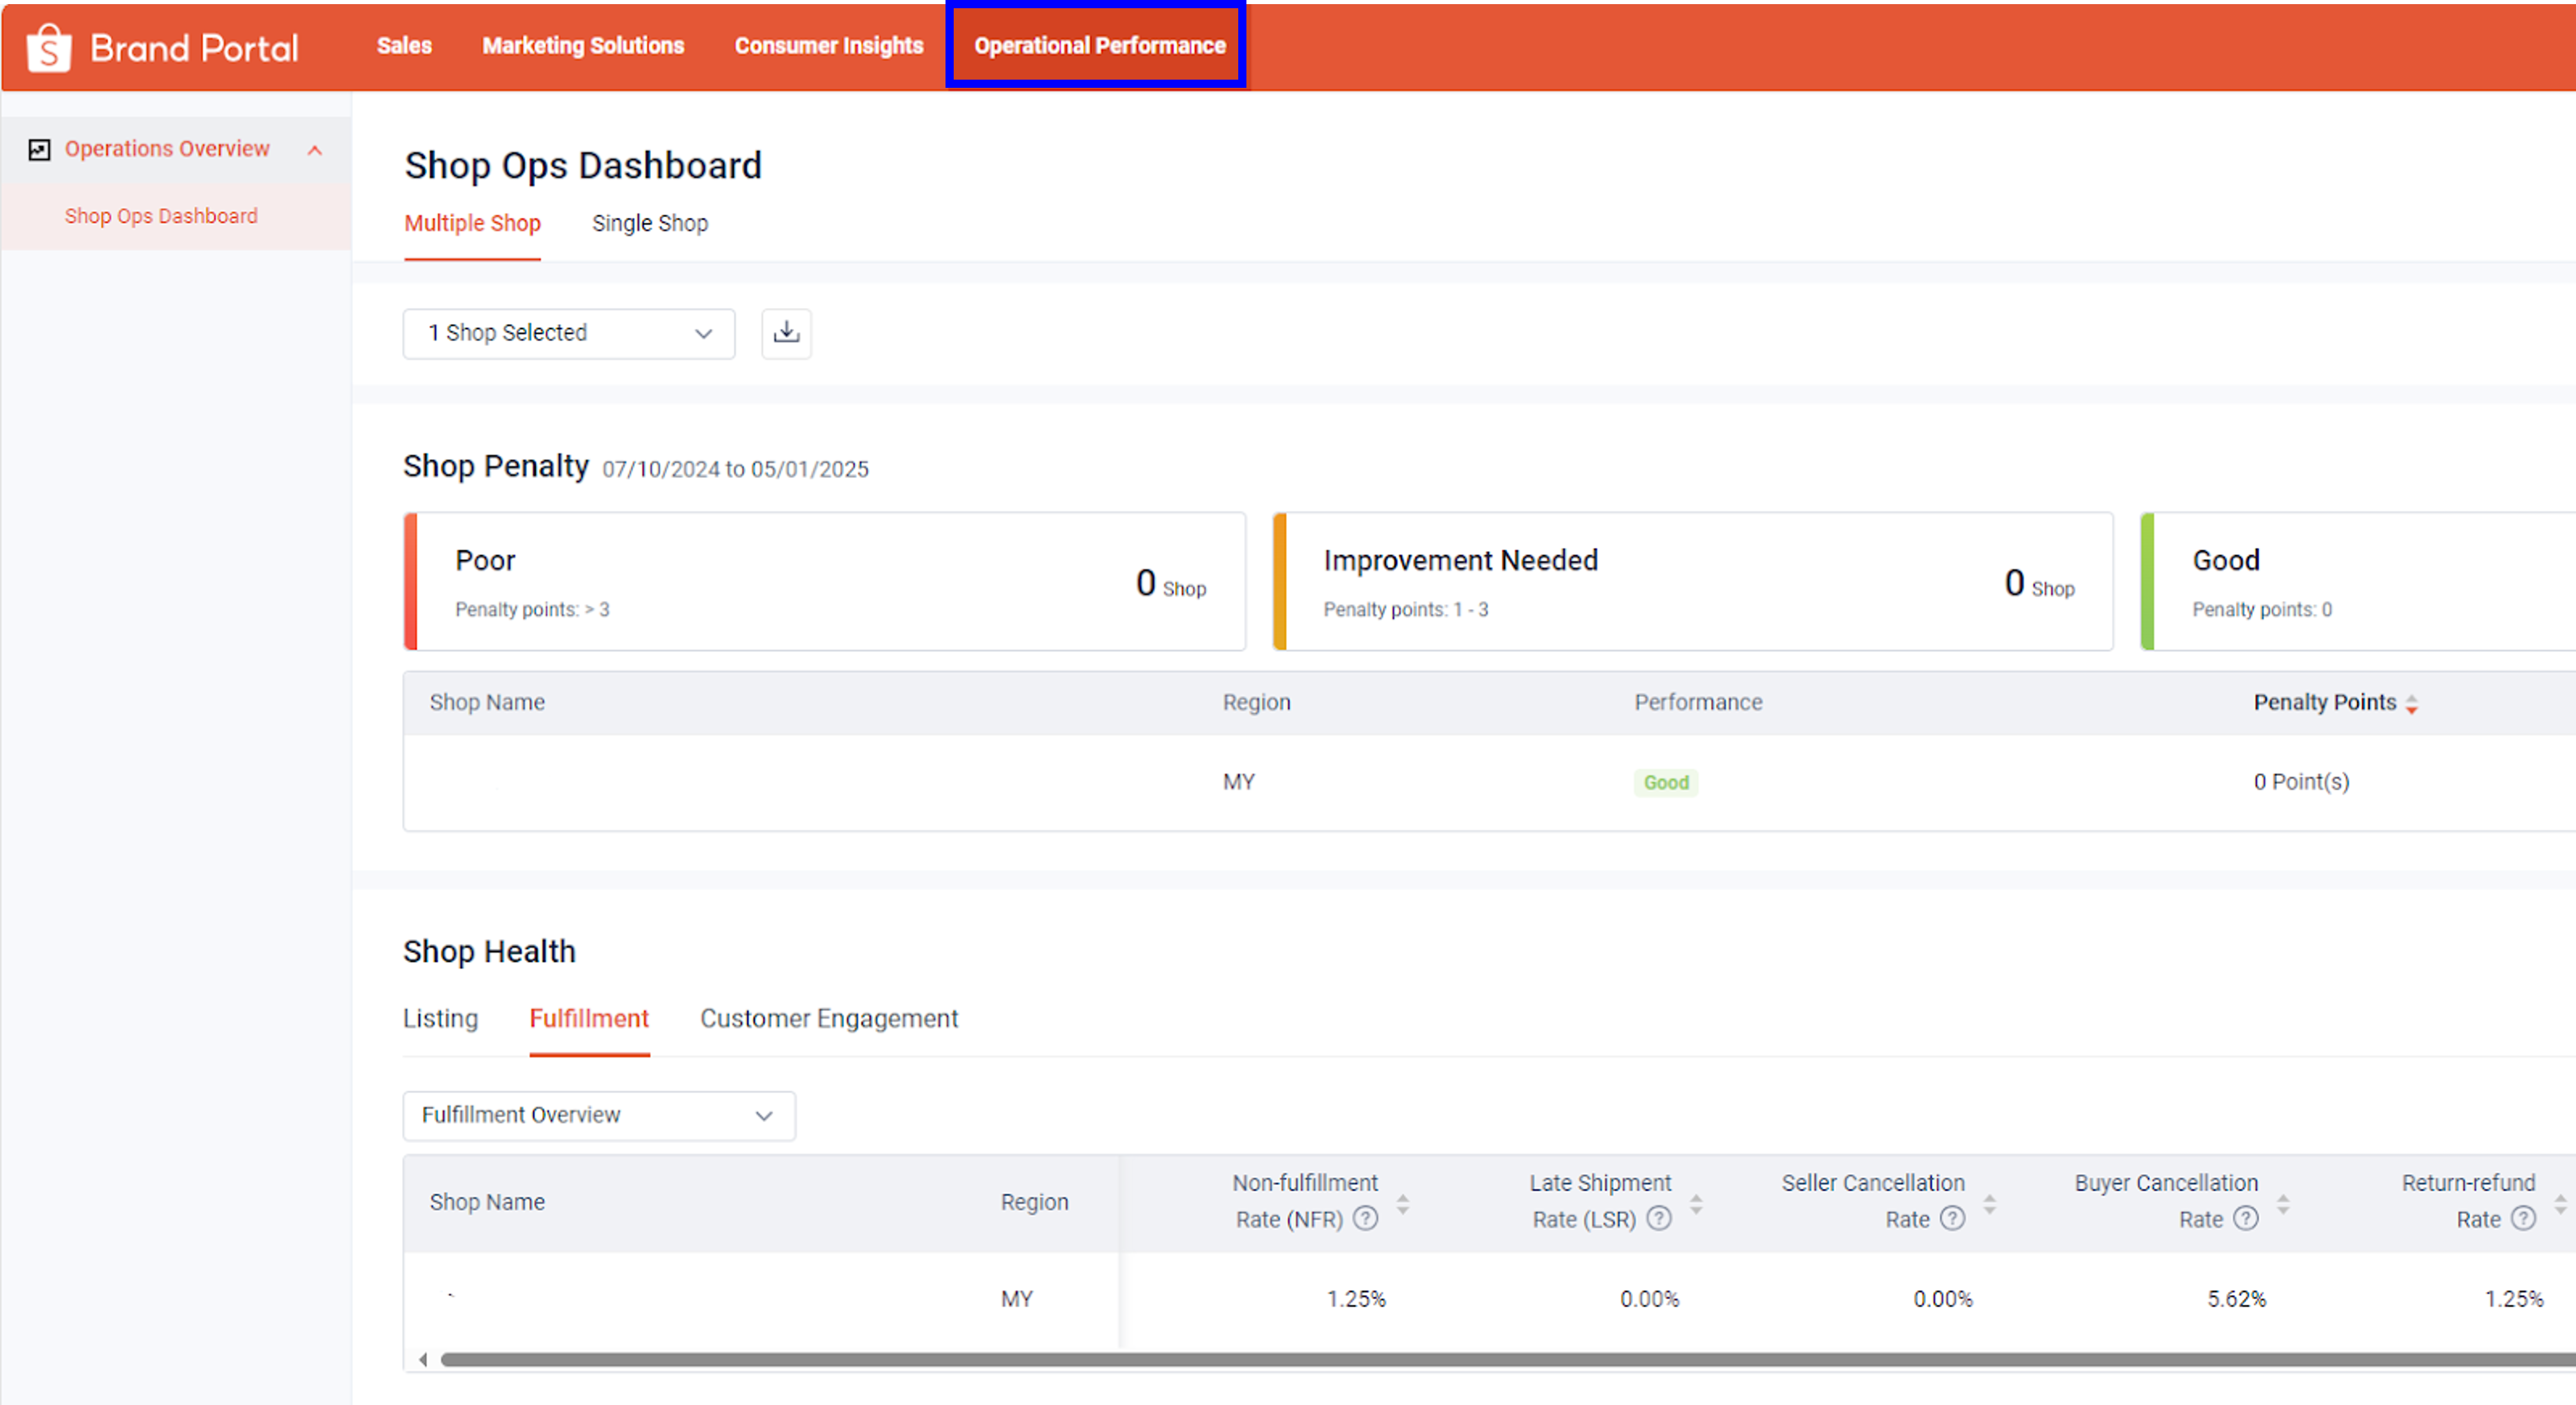This screenshot has height=1405, width=2576.
Task: Open the Consumer Insights menu
Action: 828,45
